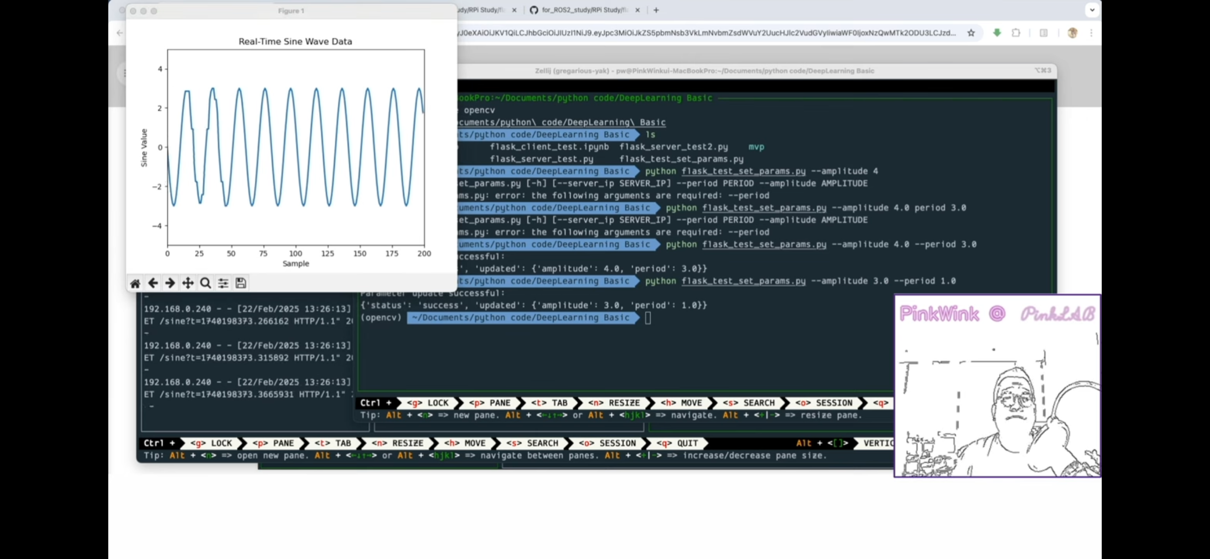Click log line /sine?t=1740198373.315892

248,358
